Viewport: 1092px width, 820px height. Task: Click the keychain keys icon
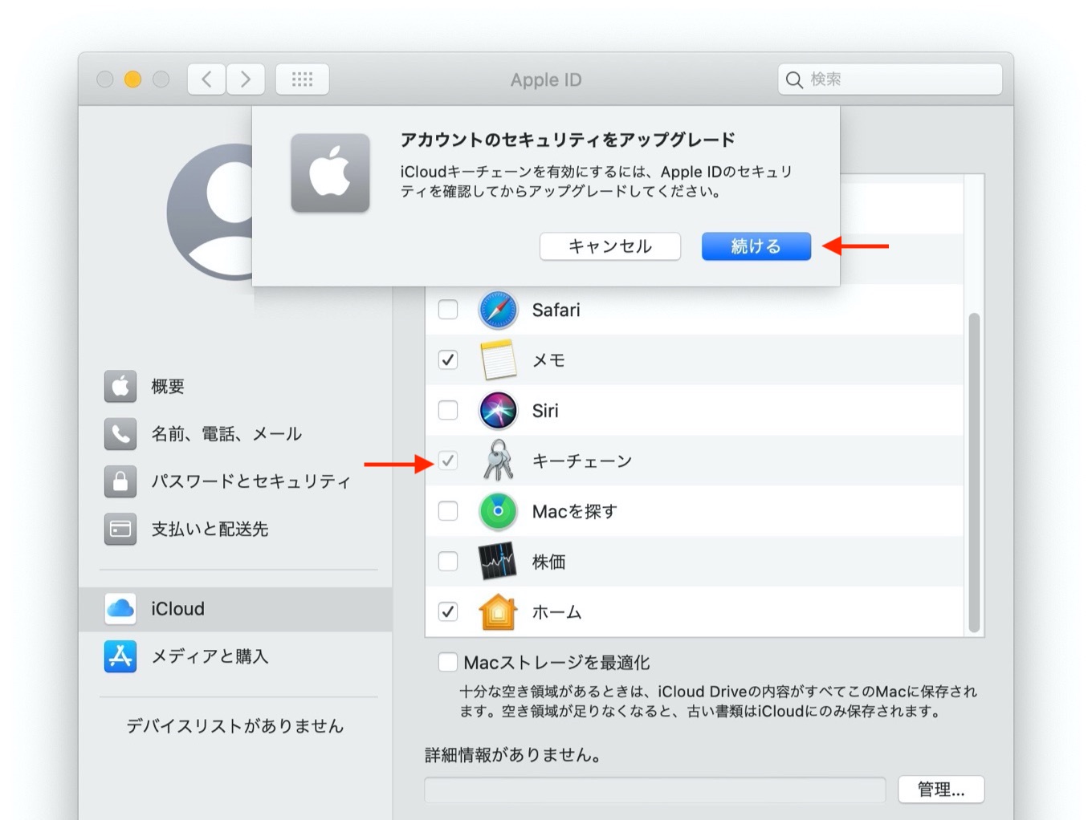click(498, 460)
